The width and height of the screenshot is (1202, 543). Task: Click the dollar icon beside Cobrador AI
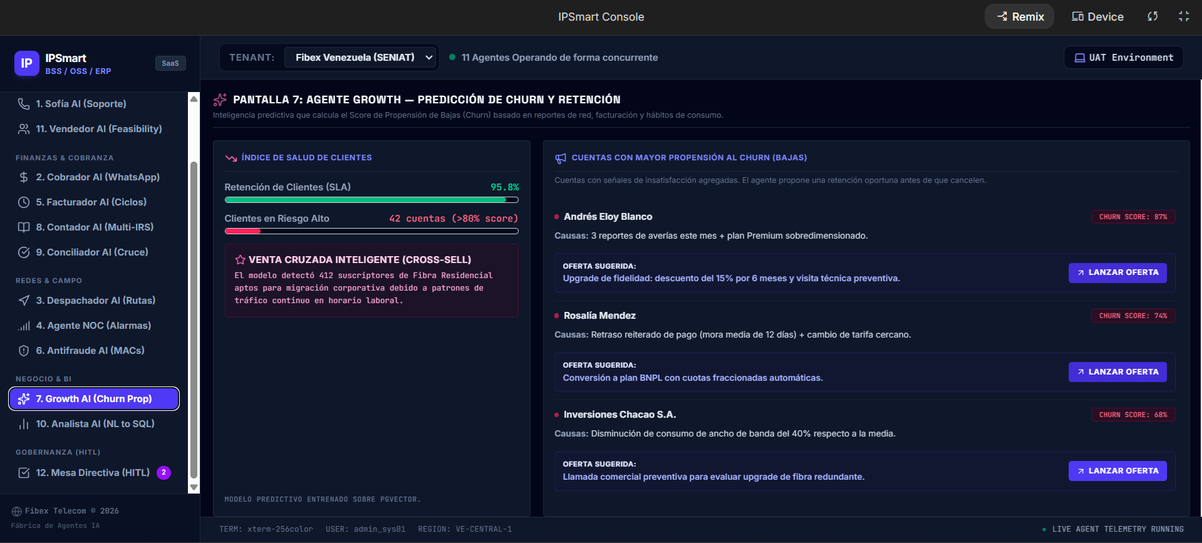pyautogui.click(x=24, y=177)
